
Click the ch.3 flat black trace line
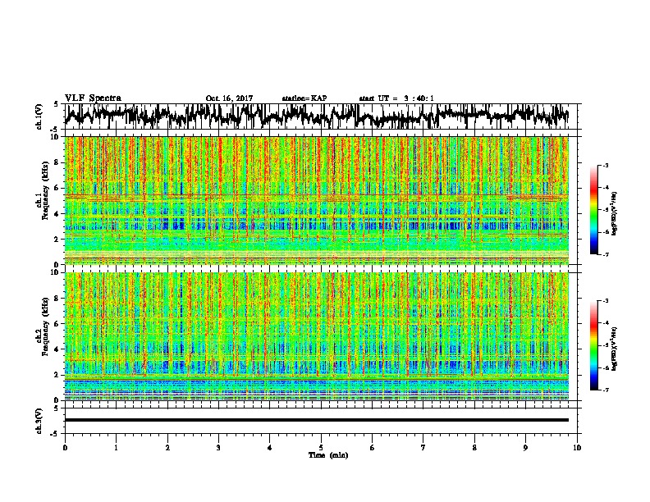click(316, 420)
